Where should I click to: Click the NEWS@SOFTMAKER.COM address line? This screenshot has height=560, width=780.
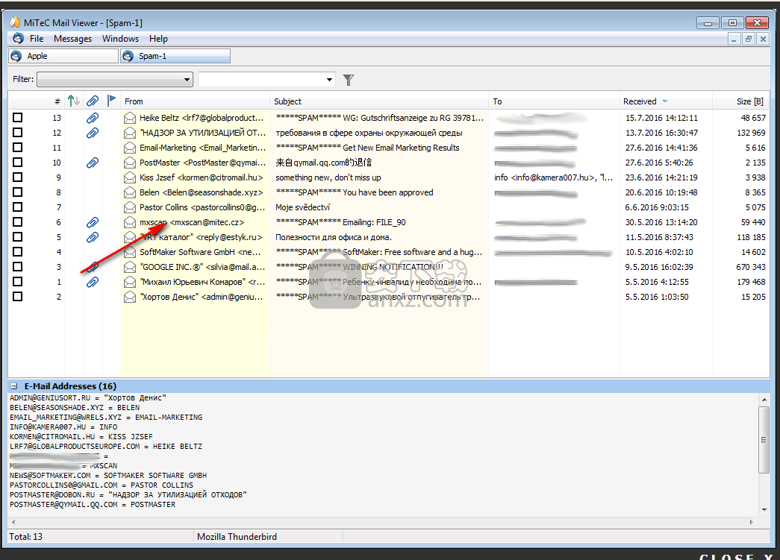pos(108,476)
